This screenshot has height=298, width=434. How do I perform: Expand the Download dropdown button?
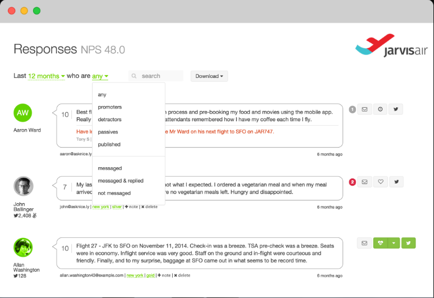point(209,76)
